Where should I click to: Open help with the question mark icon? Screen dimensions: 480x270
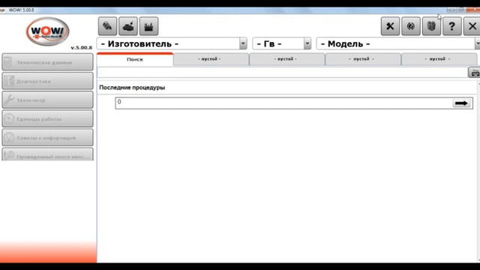point(451,26)
